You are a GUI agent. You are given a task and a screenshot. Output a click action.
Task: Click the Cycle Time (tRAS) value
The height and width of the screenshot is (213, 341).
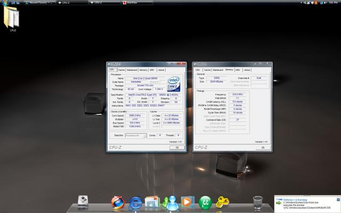(238, 113)
